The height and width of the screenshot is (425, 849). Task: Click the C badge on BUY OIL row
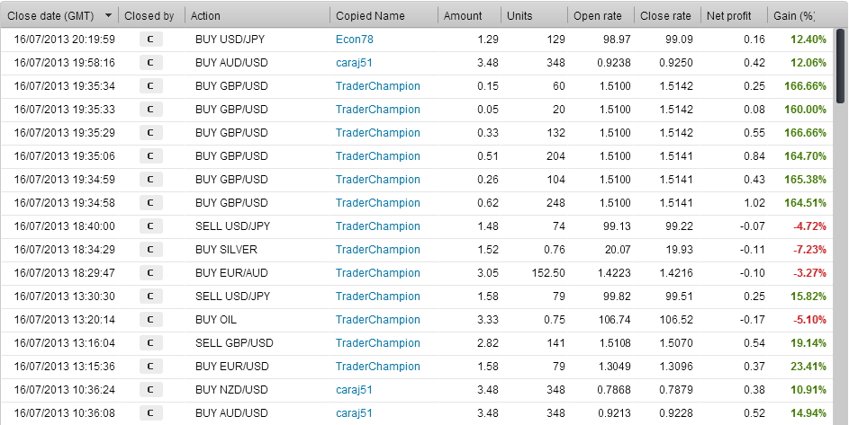coord(150,320)
